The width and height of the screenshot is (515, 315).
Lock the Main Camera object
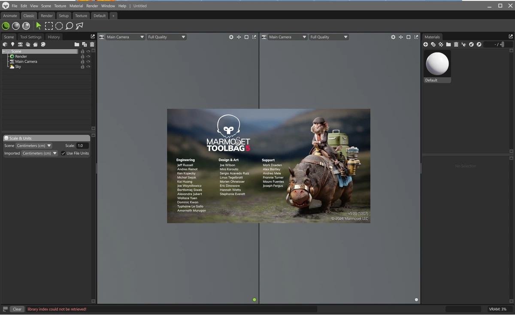[x=82, y=62]
